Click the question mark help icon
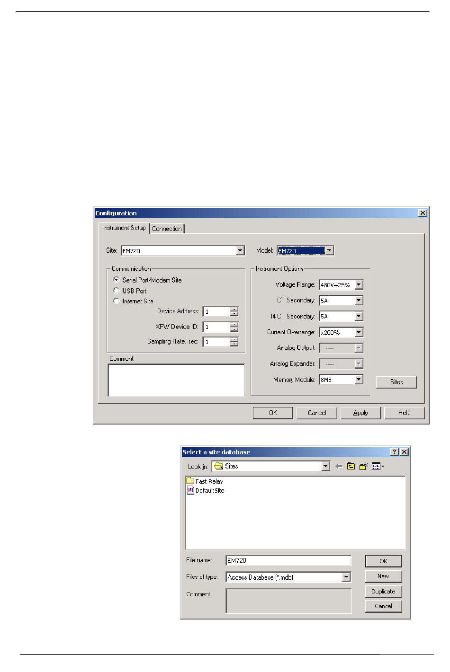This screenshot has height=672, width=450. coord(395,452)
